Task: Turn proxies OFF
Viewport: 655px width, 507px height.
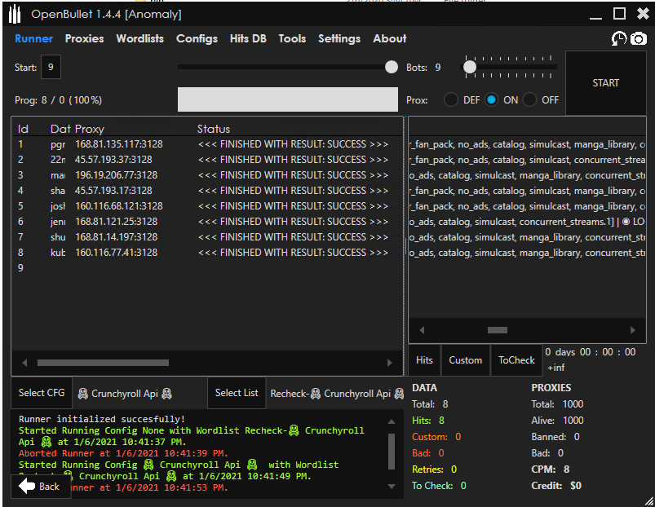Action: tap(528, 99)
